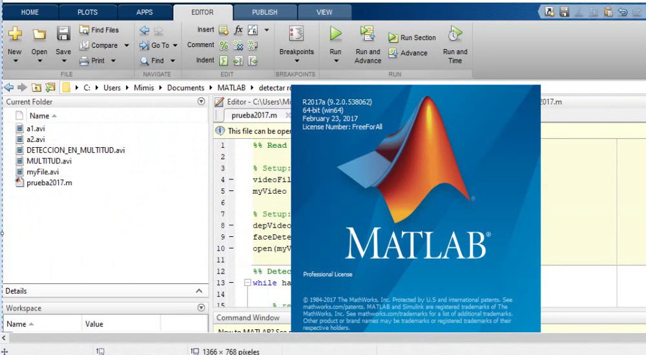Open the Go To dropdown arrow
The image size is (646, 355).
coord(175,45)
